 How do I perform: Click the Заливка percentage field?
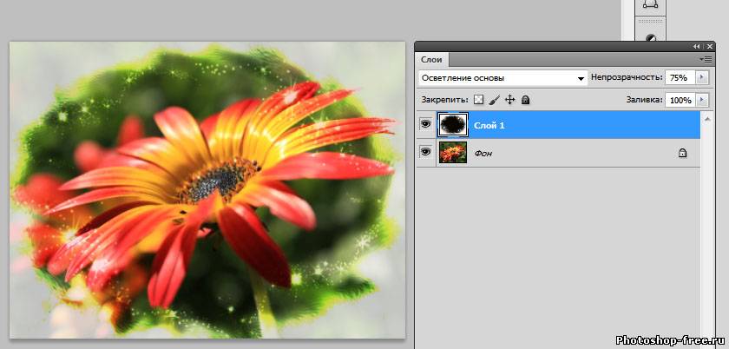[x=680, y=101]
